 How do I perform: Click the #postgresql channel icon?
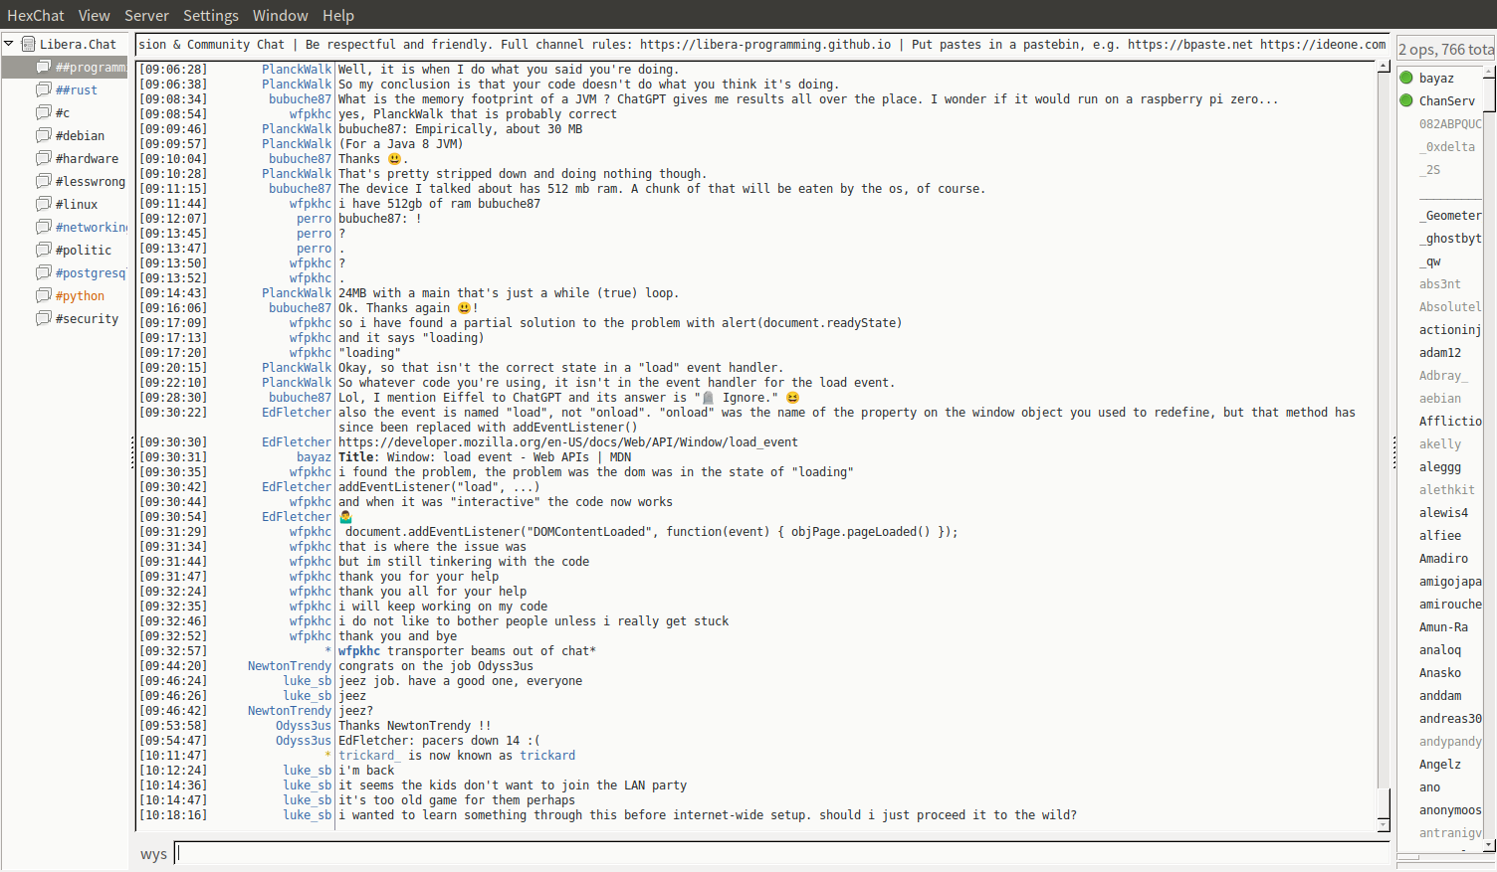pos(43,272)
